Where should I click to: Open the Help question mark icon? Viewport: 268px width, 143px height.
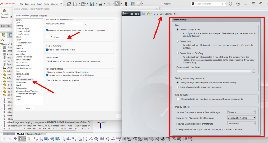click(238, 4)
